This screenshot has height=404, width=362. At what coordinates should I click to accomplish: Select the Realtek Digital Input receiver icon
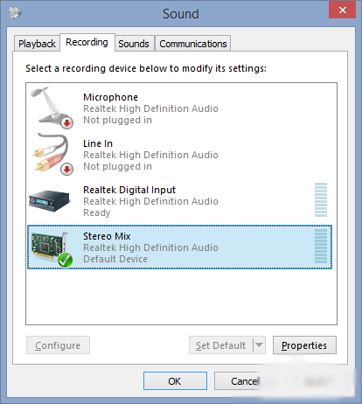[50, 200]
